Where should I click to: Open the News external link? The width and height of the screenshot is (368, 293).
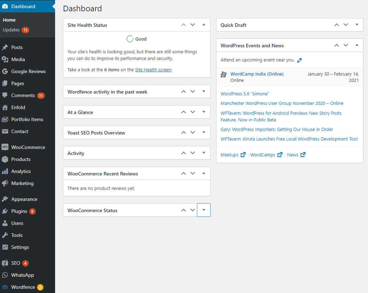tap(296, 155)
